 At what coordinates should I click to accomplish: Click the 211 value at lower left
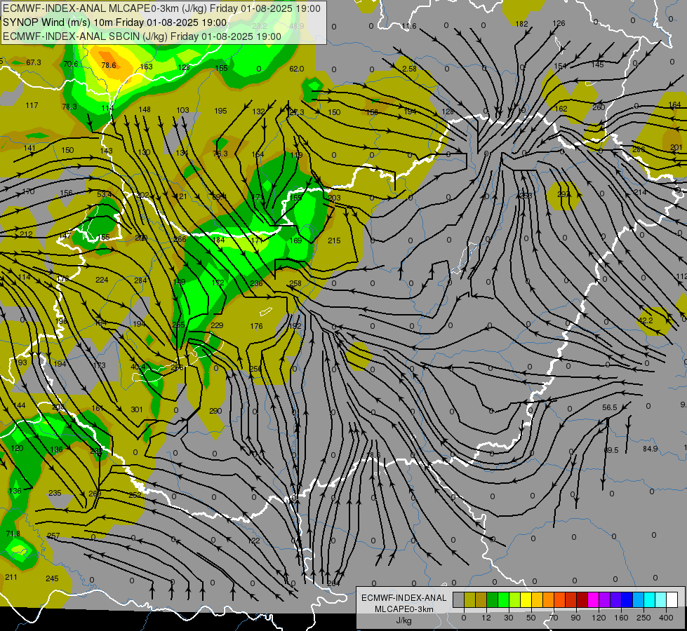click(11, 577)
